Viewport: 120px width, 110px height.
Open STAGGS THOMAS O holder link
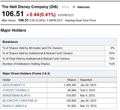[x=16, y=90]
